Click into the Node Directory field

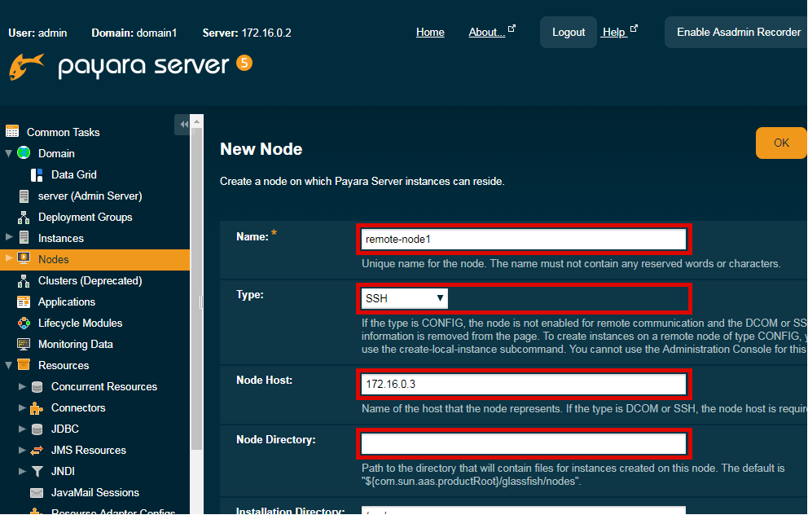pos(524,444)
